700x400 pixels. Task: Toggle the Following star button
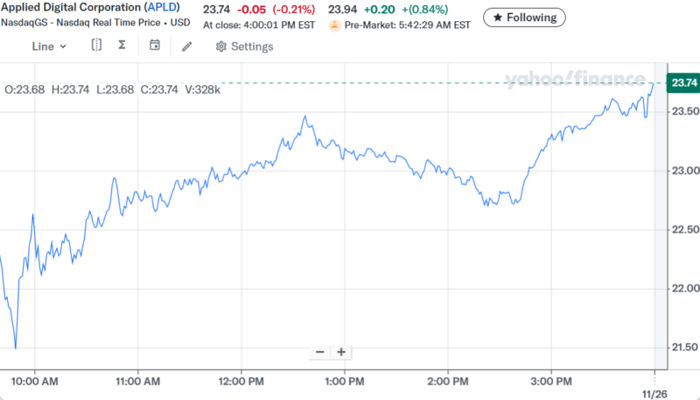pyautogui.click(x=524, y=17)
